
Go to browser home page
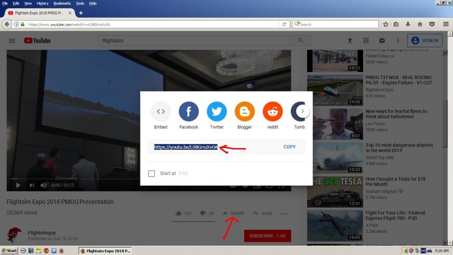point(420,24)
